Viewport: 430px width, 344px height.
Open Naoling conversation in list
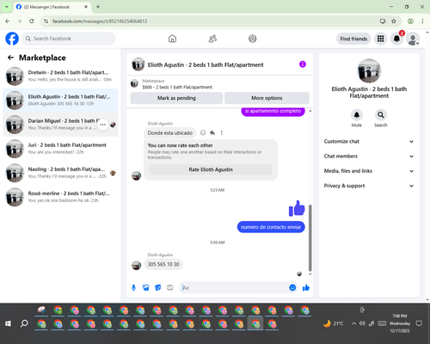60,173
